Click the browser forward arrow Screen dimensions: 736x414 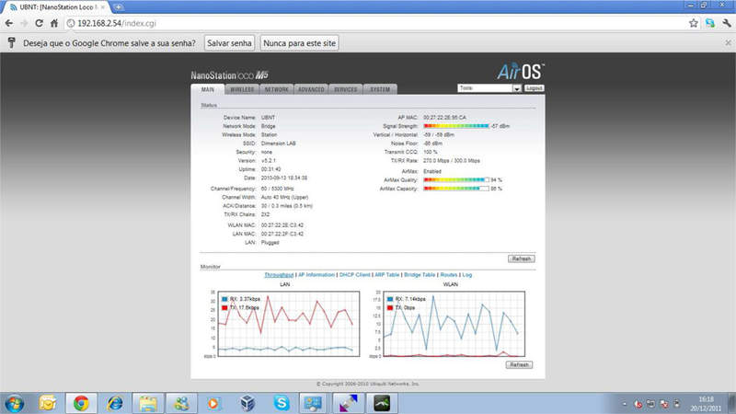pos(24,23)
